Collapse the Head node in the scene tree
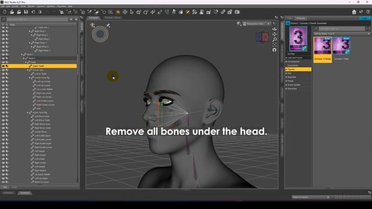The width and height of the screenshot is (372, 209). pyautogui.click(x=26, y=62)
